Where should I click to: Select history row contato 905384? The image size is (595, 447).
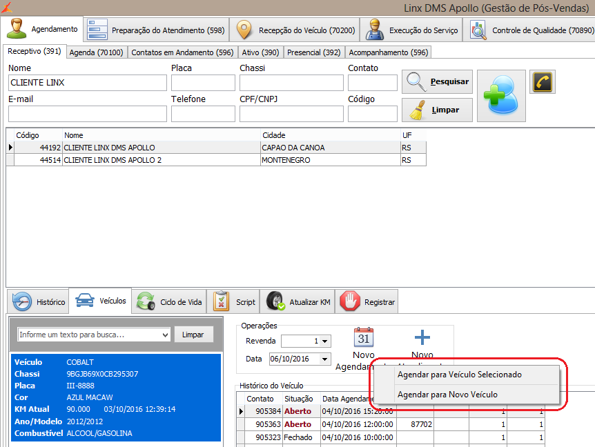pyautogui.click(x=391, y=411)
